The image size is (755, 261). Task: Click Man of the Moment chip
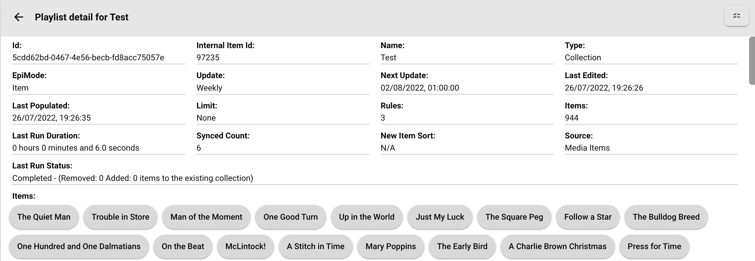point(206,217)
